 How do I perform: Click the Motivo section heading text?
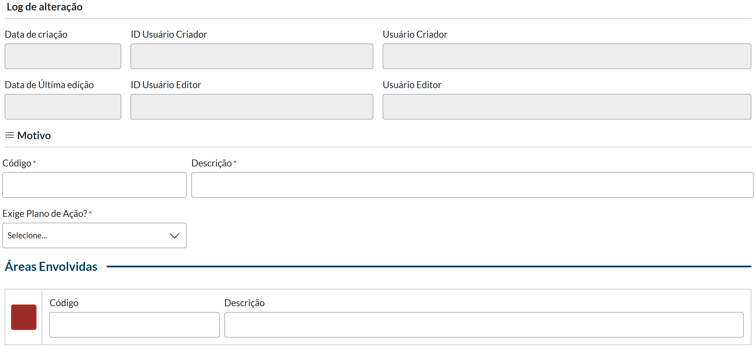coord(34,135)
